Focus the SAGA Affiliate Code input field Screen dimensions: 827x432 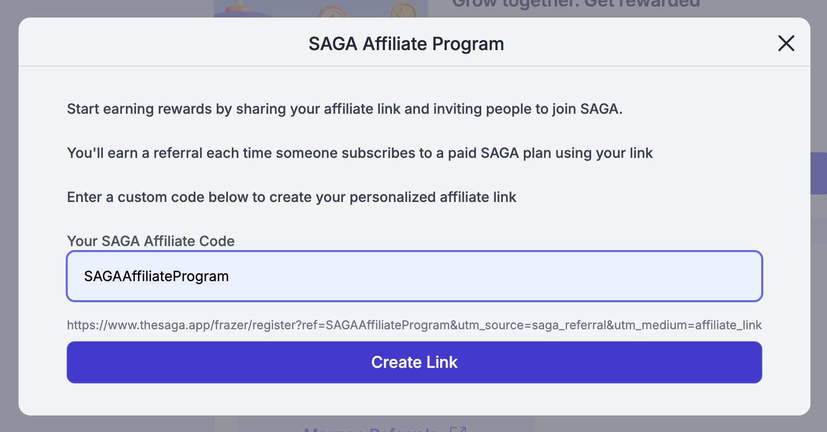(x=415, y=276)
